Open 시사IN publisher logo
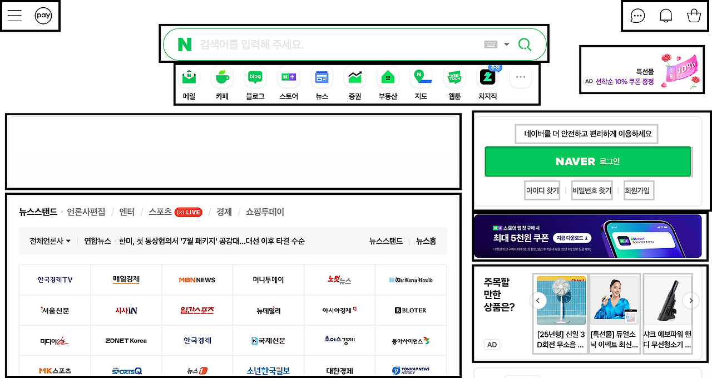The image size is (712, 378). point(126,310)
